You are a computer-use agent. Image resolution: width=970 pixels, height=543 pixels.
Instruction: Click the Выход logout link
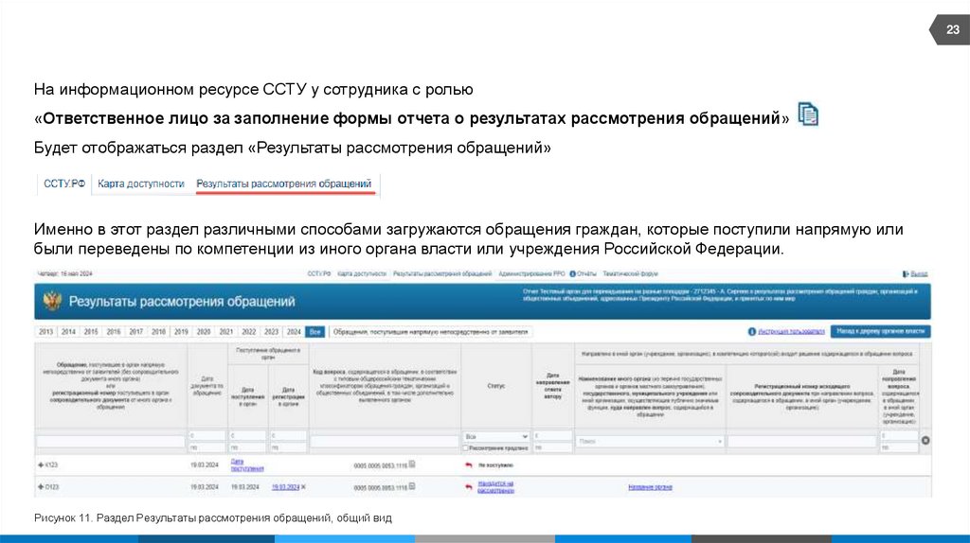(x=919, y=273)
